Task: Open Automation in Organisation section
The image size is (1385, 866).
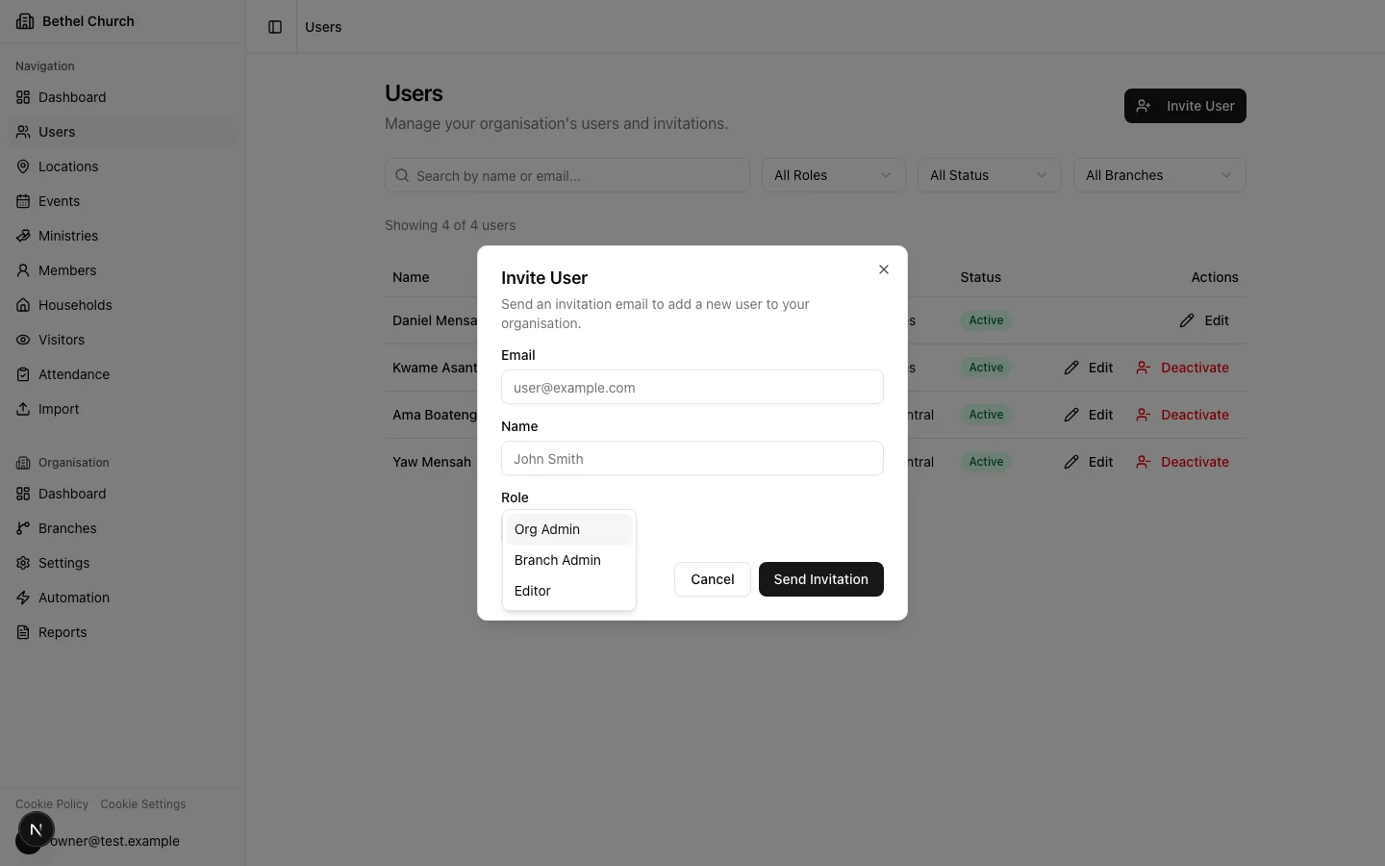Action: [x=123, y=598]
